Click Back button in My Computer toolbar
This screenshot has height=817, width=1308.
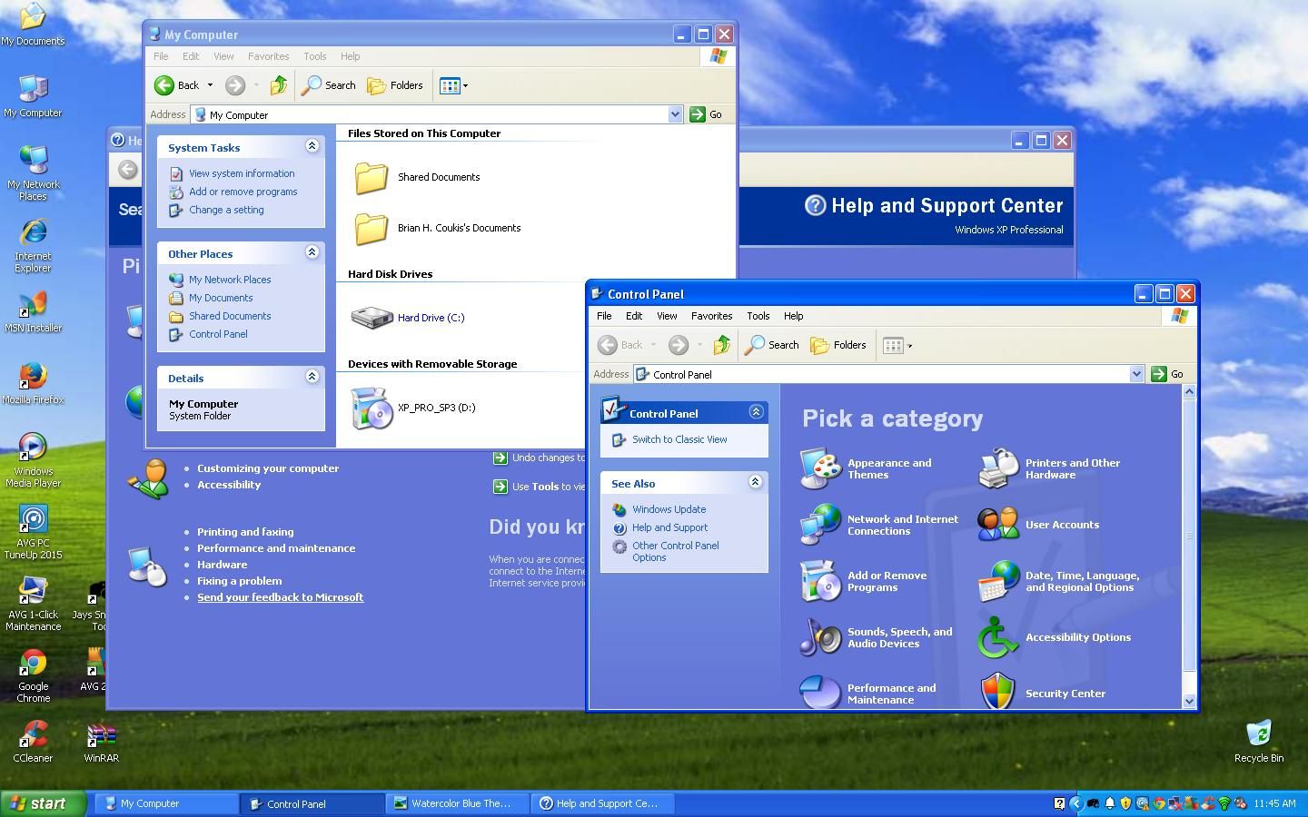pos(177,85)
